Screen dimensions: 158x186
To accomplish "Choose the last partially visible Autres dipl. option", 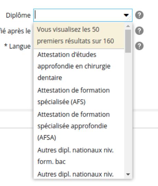I will tap(79, 174).
